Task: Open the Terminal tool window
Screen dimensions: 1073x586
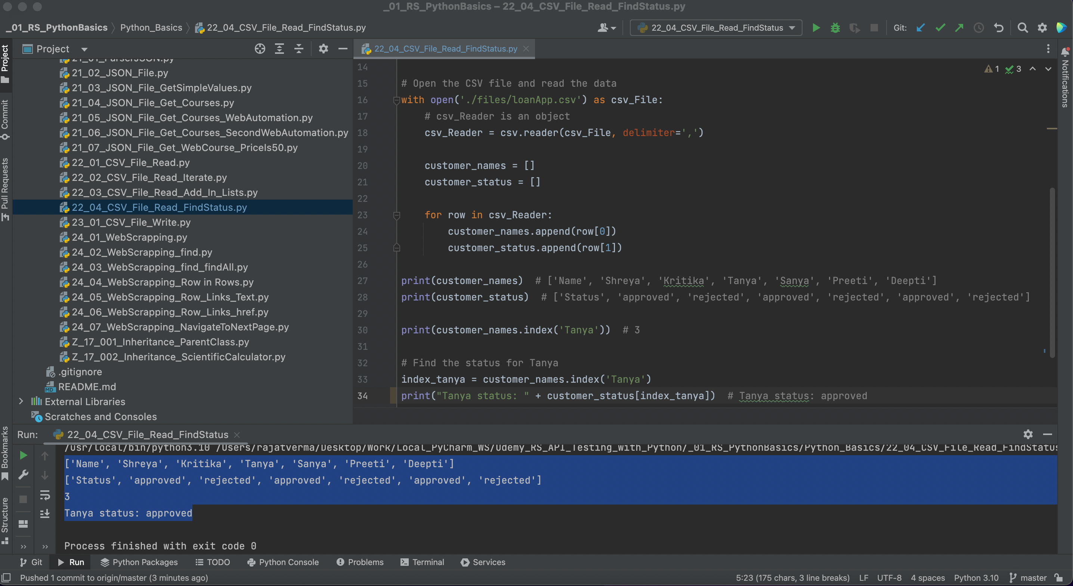Action: [x=423, y=562]
